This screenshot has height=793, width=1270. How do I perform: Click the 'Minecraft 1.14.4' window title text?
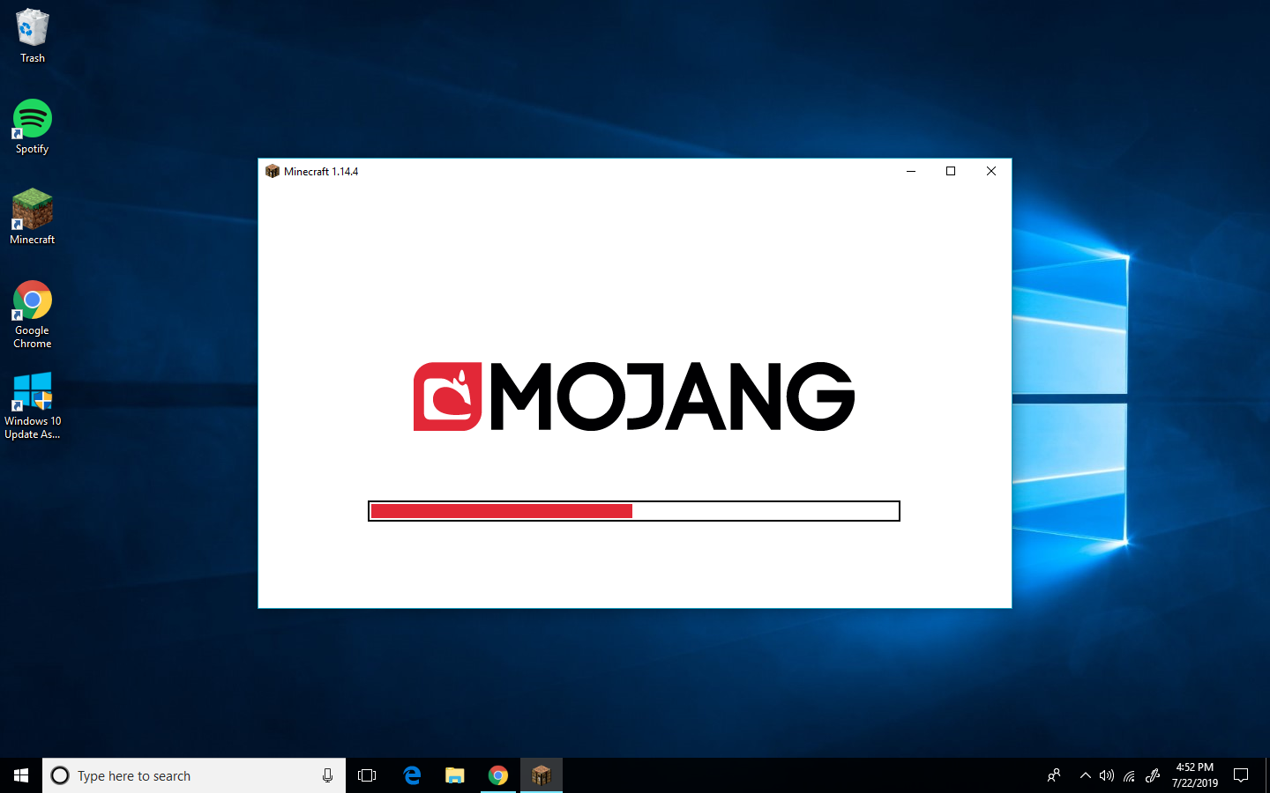click(x=321, y=172)
